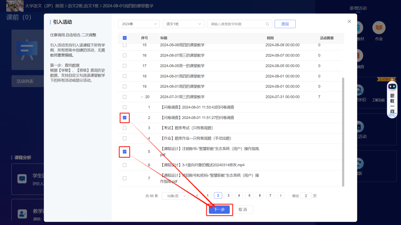This screenshot has height=225, width=401.
Task: Click the classroom blackboard icon under 课前
Action: (x=27, y=50)
